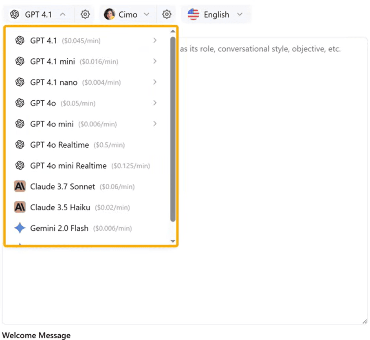The width and height of the screenshot is (370, 340).
Task: Click the US flag language icon
Action: pos(193,15)
